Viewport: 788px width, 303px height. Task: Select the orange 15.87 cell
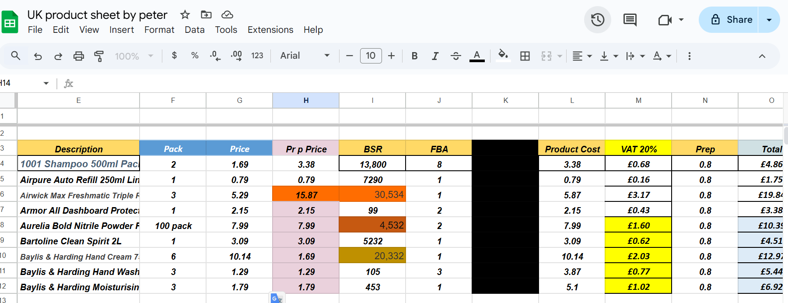[306, 194]
